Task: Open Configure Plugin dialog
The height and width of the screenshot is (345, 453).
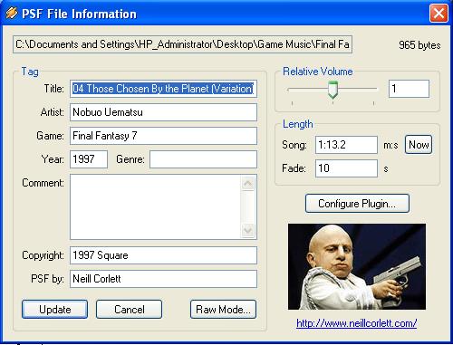Action: click(x=357, y=204)
